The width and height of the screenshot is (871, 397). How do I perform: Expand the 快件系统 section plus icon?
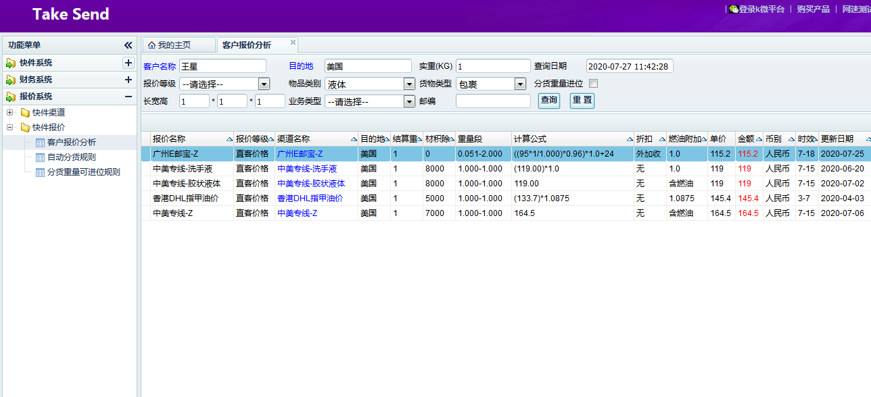click(128, 63)
